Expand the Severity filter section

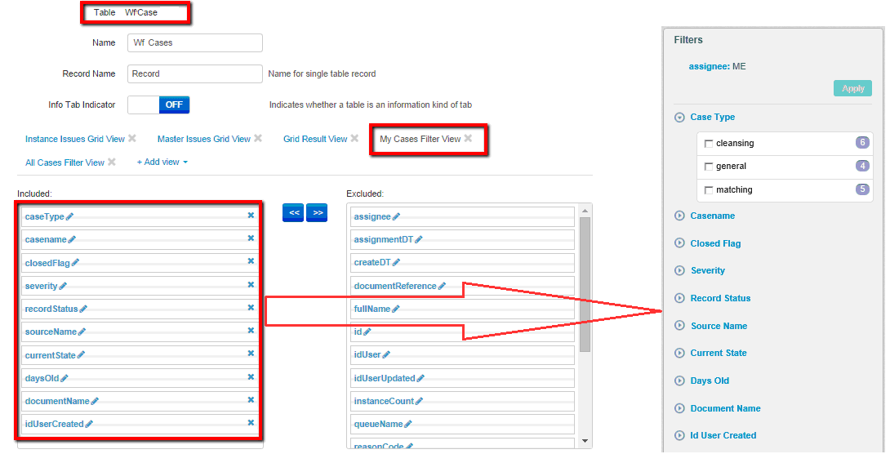(679, 271)
